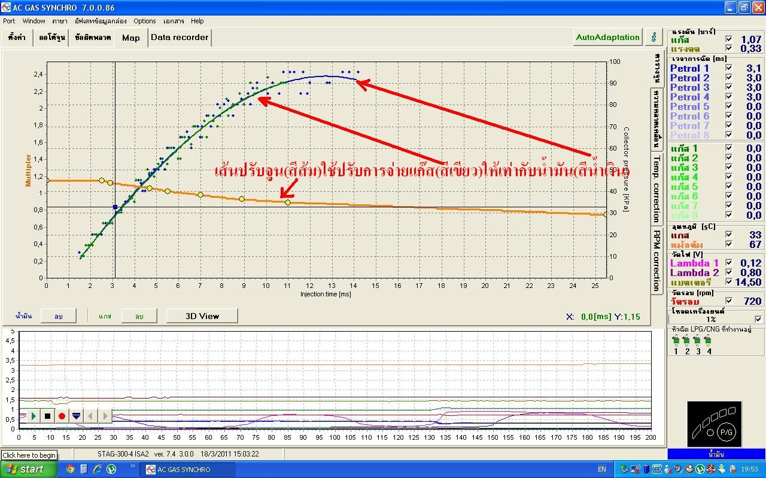The image size is (766, 478).
Task: Toggle the Petrol 2 checkbox
Action: [728, 78]
